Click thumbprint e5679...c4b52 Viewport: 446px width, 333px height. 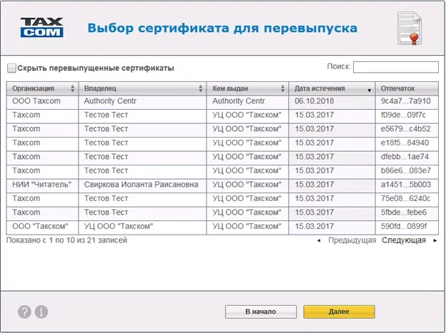405,129
